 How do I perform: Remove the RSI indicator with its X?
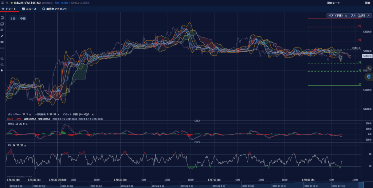(25, 145)
